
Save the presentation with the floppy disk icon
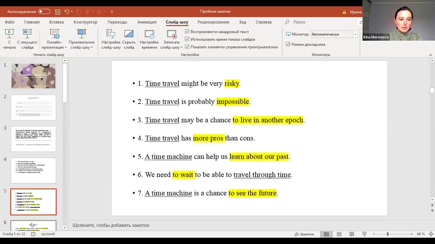pyautogui.click(x=57, y=12)
